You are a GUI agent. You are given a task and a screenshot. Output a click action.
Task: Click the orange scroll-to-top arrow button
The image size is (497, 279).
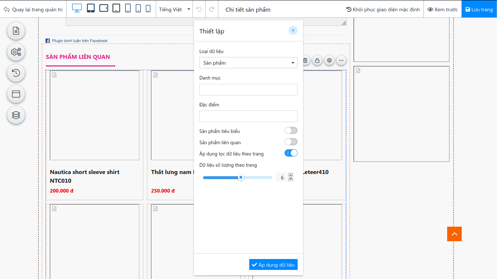pyautogui.click(x=454, y=234)
